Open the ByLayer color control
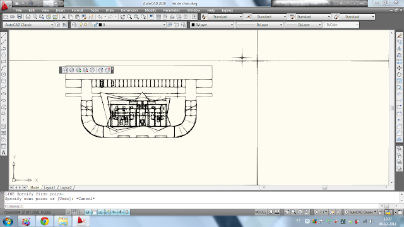This screenshot has width=404, height=227. coord(212,25)
